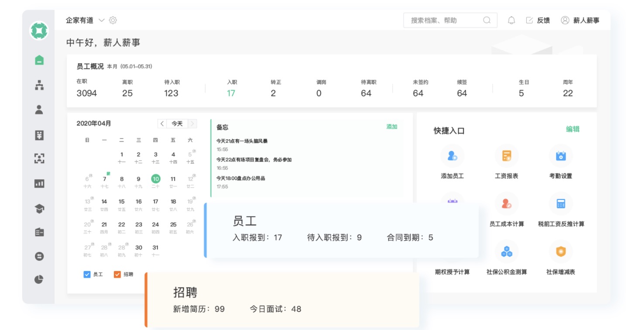This screenshot has width=638, height=330.
Task: Click the 入职 17 stat
Action: (x=231, y=89)
